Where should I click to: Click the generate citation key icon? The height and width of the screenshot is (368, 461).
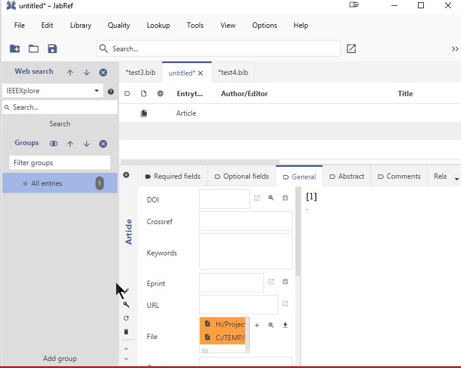(x=126, y=304)
